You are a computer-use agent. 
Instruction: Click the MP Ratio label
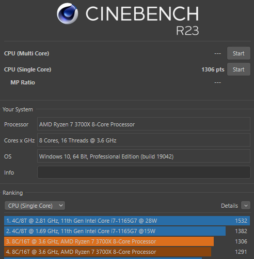23,82
